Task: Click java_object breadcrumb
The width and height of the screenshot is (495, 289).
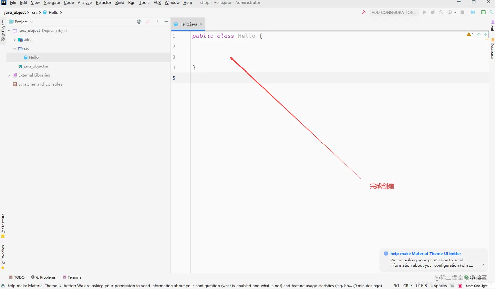Action: pyautogui.click(x=15, y=12)
